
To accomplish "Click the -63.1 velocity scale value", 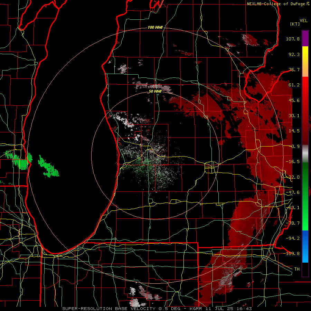I will pyautogui.click(x=293, y=208).
